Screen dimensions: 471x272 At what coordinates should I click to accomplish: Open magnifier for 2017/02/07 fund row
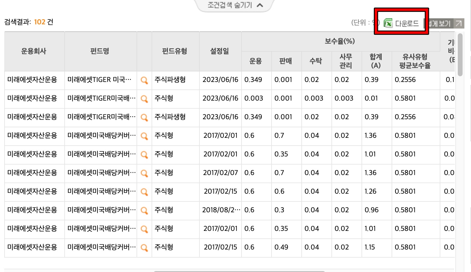point(144,173)
